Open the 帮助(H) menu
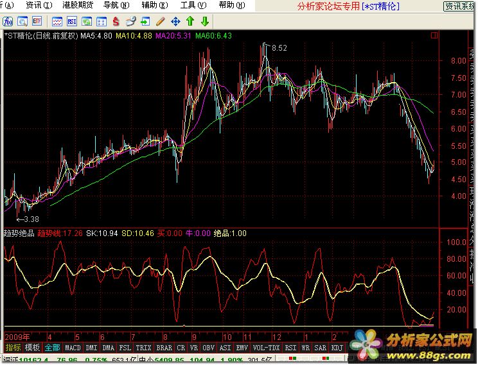 232,5
